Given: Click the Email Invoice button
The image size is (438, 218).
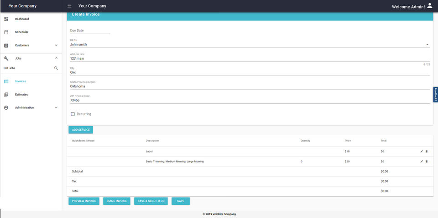Looking at the screenshot, I should click(x=117, y=201).
